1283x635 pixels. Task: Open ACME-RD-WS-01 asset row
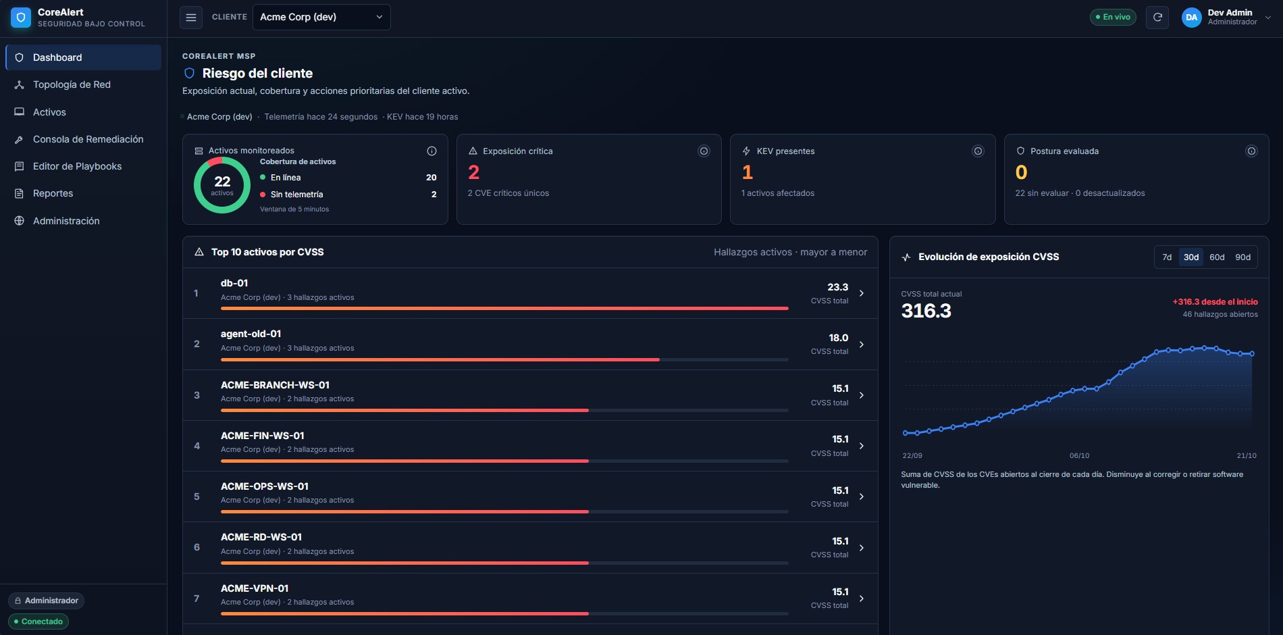[530, 548]
